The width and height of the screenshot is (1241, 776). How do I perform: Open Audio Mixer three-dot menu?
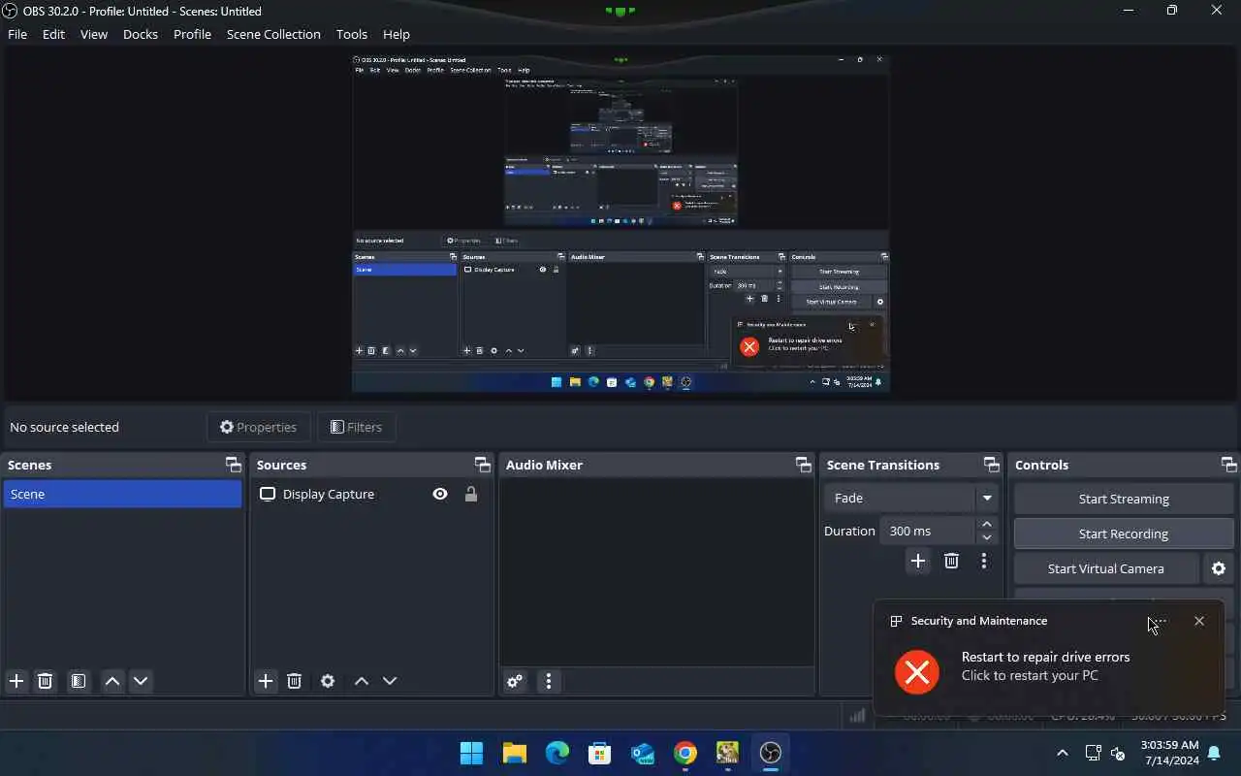pyautogui.click(x=549, y=681)
